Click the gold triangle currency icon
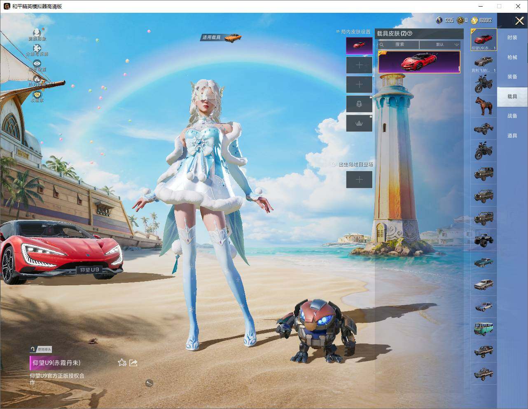528x409 pixels. click(460, 20)
